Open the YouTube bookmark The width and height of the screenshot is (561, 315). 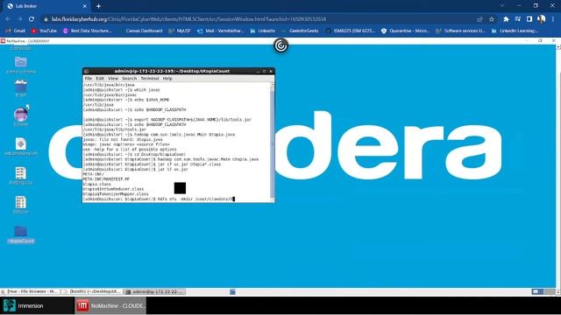point(44,31)
